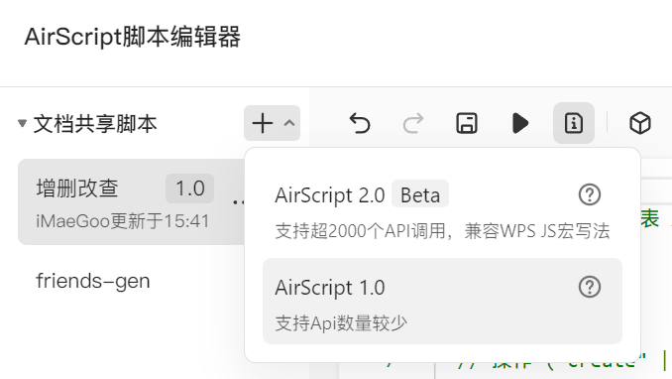The height and width of the screenshot is (379, 672).
Task: Click the 文档共享脚本 section title
Action: click(95, 124)
